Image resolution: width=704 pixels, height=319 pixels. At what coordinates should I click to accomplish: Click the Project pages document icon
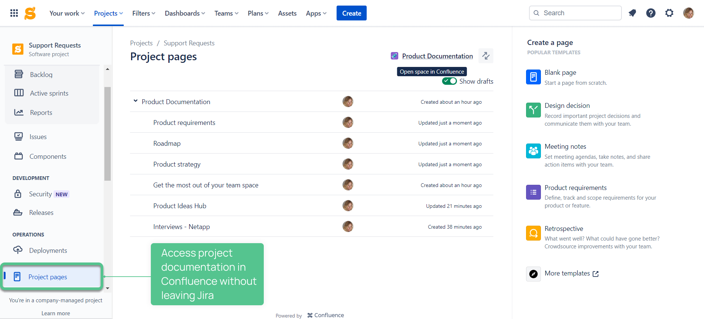pyautogui.click(x=17, y=277)
